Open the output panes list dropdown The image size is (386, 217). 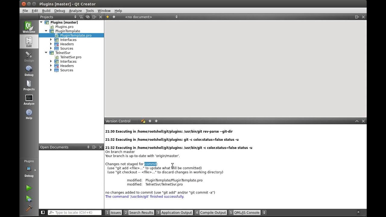[264, 212]
